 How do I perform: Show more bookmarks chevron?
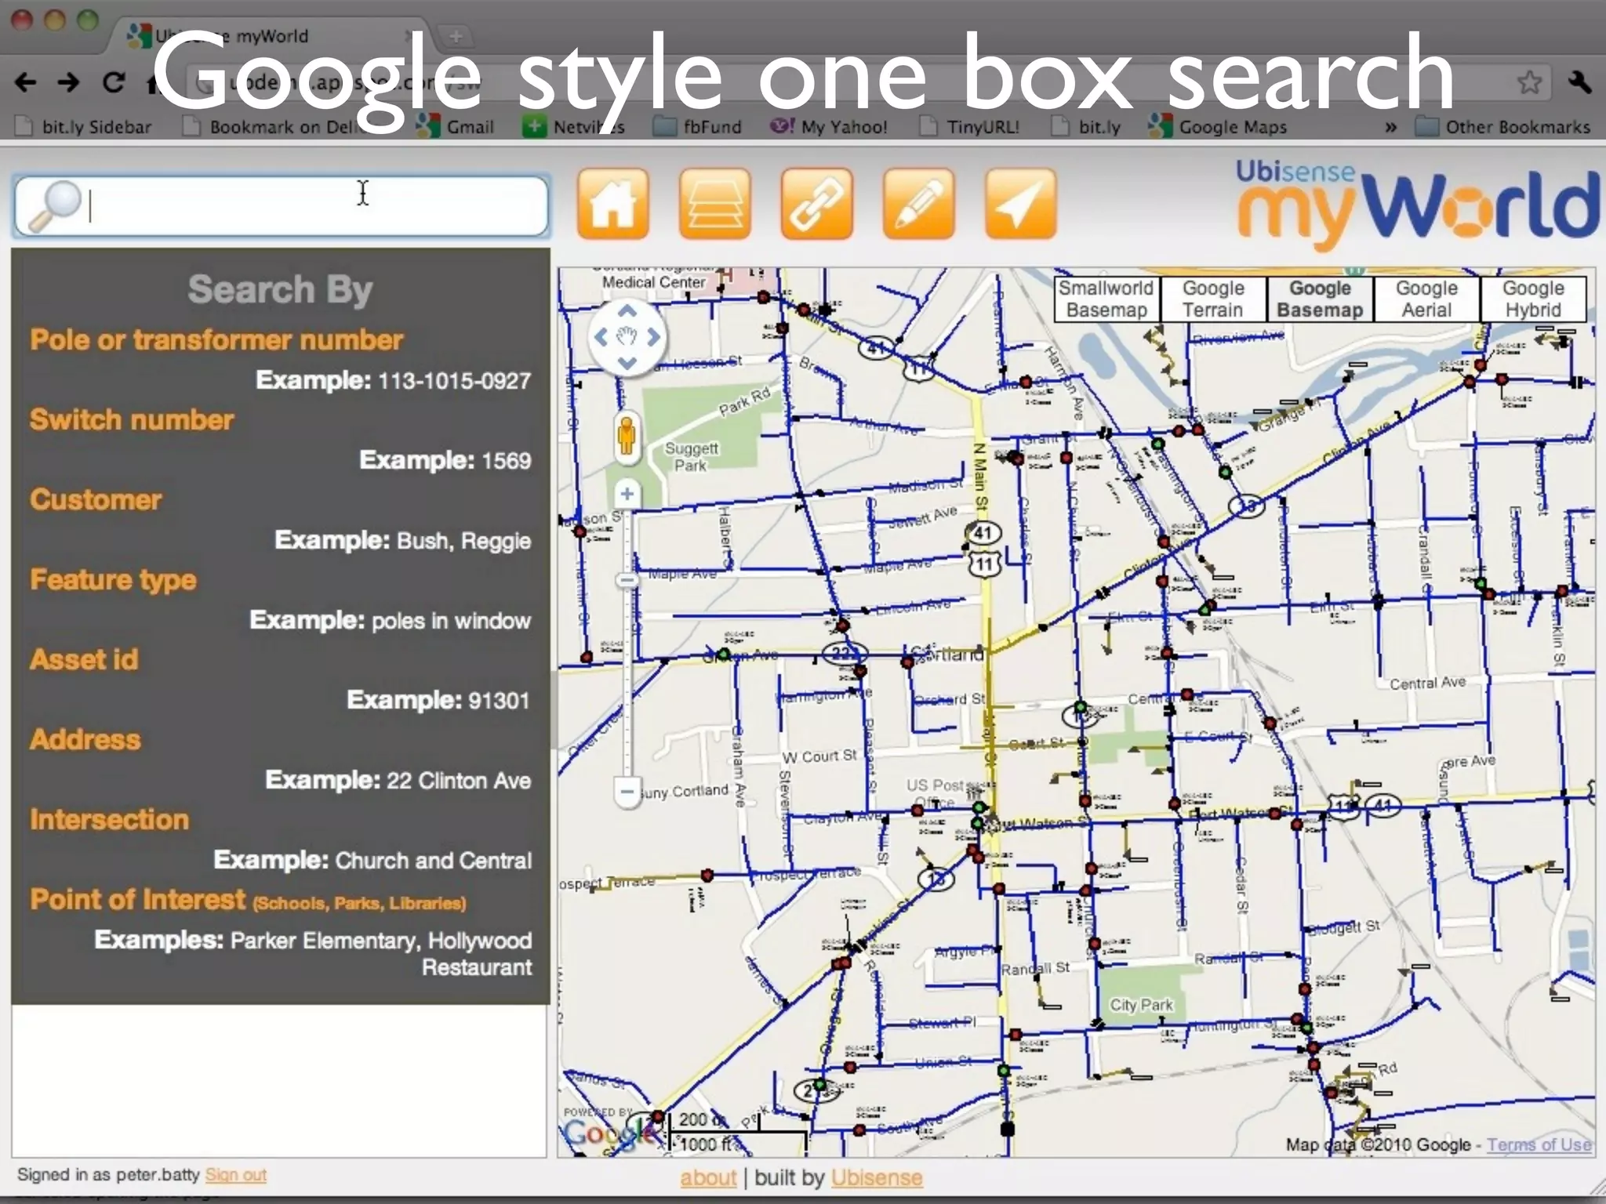(1390, 127)
